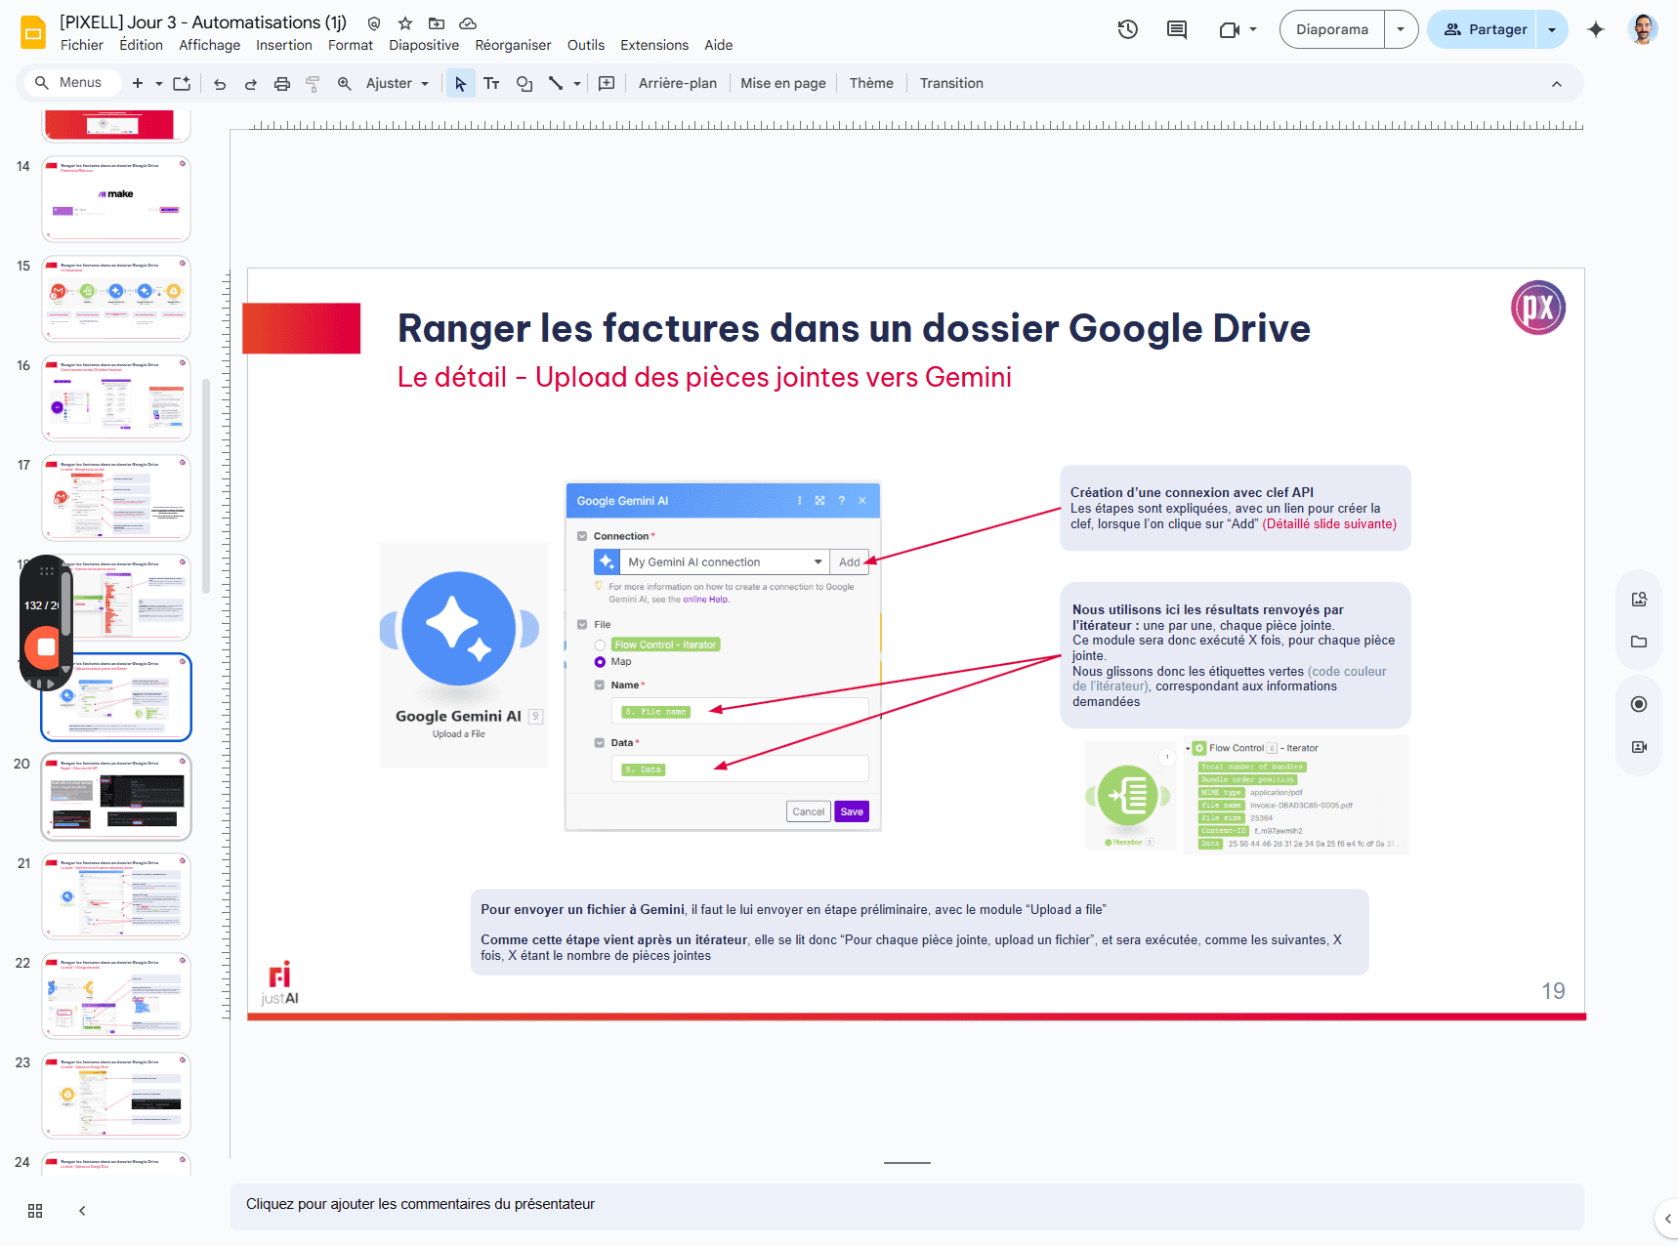Select the Map radio option
This screenshot has width=1678, height=1246.
[600, 662]
